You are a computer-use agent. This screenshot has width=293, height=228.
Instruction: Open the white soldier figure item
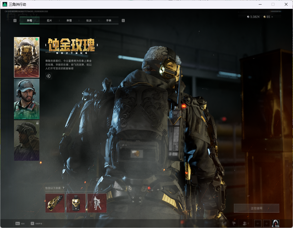97,203
